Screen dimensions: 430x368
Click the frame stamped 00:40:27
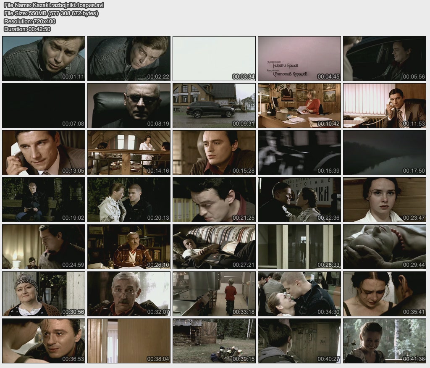299,341
